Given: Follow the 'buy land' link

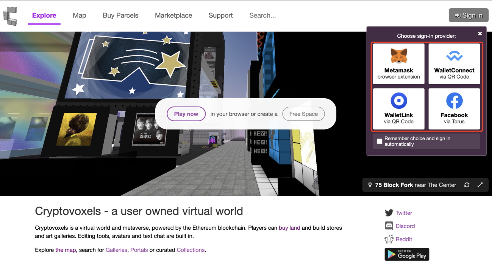Looking at the screenshot, I should (289, 228).
